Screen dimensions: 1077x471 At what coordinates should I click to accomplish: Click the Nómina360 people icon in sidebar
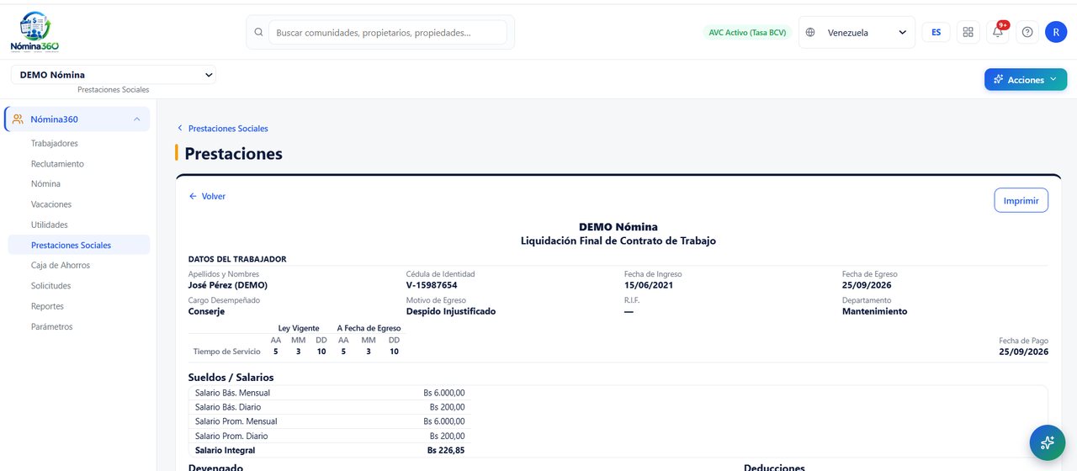pos(18,119)
